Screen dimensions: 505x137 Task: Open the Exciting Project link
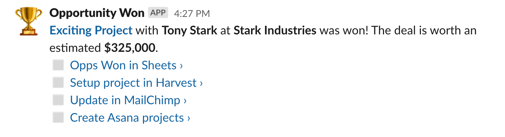coord(91,31)
